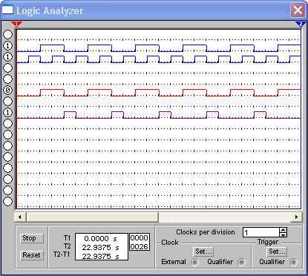Close the Logic Analyzer window
This screenshot has height=276, width=308.
298,10
